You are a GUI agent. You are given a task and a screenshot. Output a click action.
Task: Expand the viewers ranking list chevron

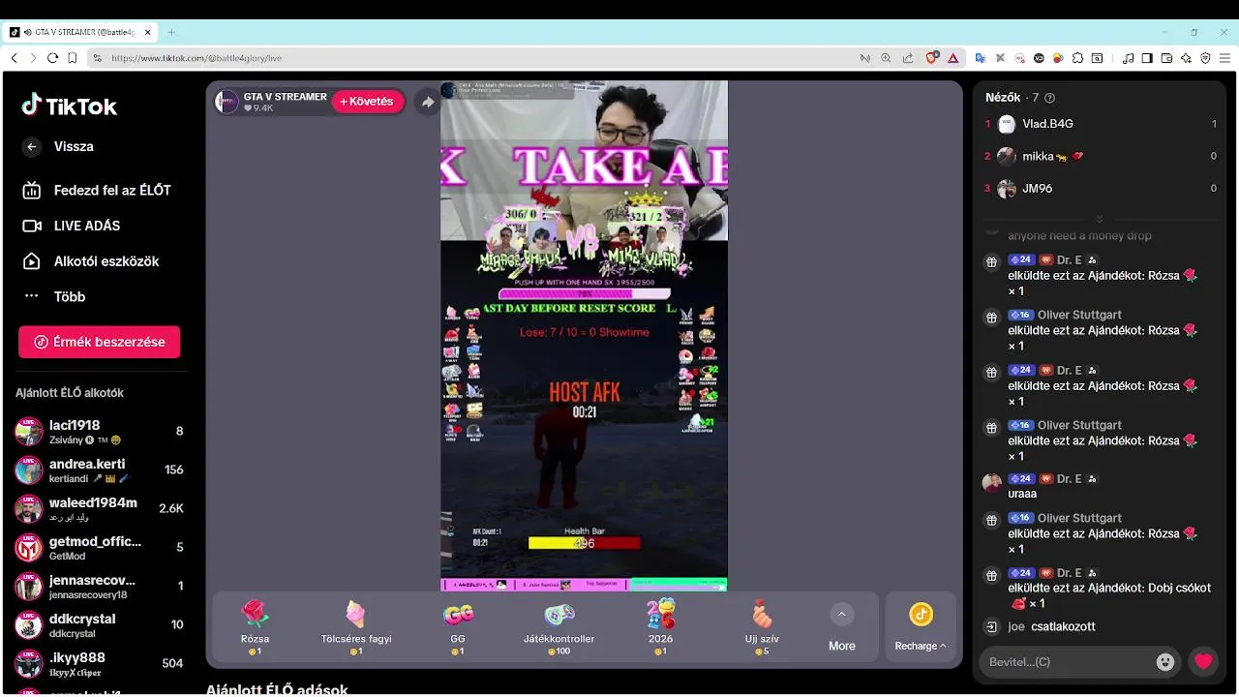click(1099, 219)
